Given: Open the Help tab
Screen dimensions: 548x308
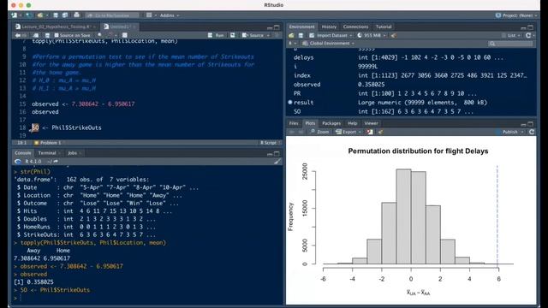Looking at the screenshot, I should 352,123.
